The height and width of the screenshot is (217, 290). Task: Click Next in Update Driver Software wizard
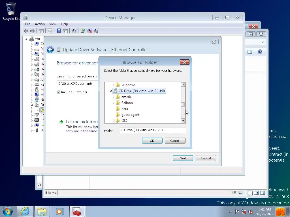coord(183,158)
